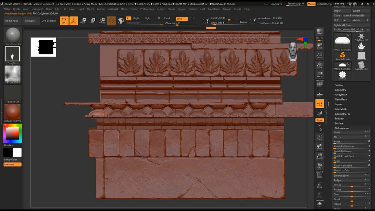Open the Preferences menu
The image size is (375, 211).
[147, 9]
